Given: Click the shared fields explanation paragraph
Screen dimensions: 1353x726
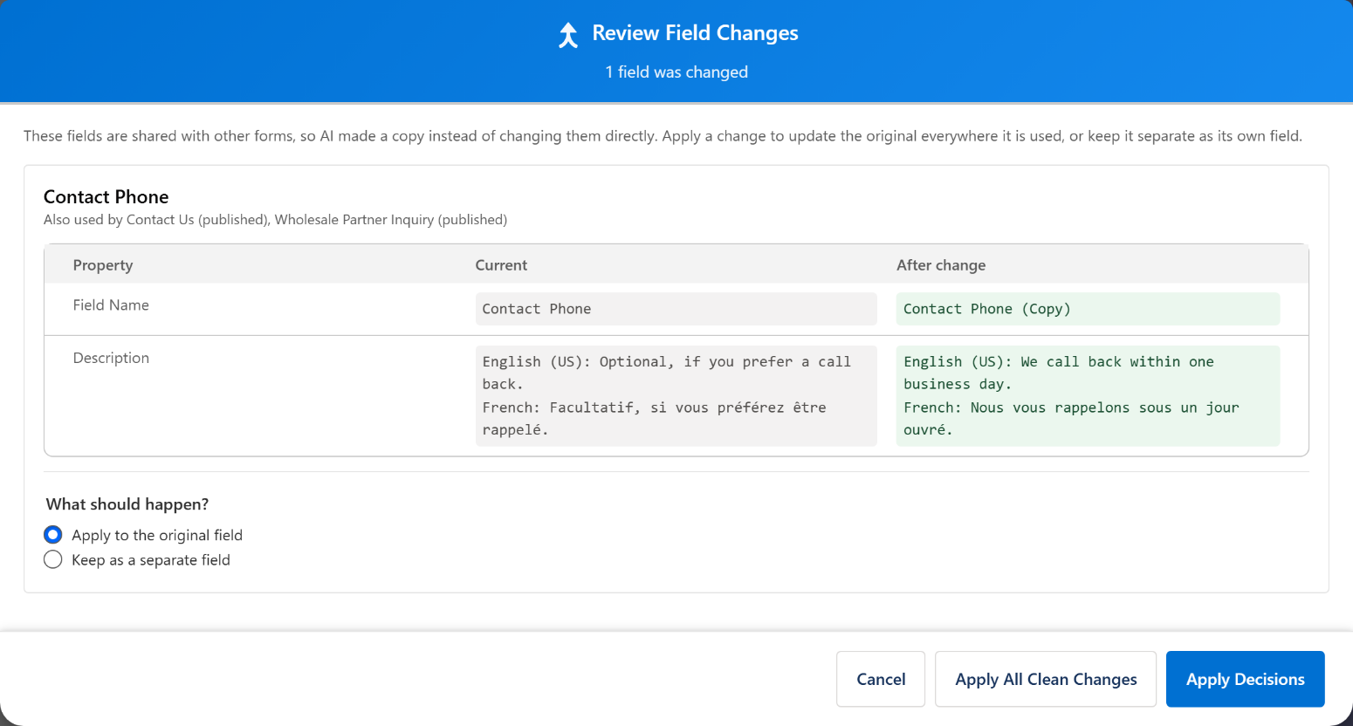Looking at the screenshot, I should pos(663,136).
